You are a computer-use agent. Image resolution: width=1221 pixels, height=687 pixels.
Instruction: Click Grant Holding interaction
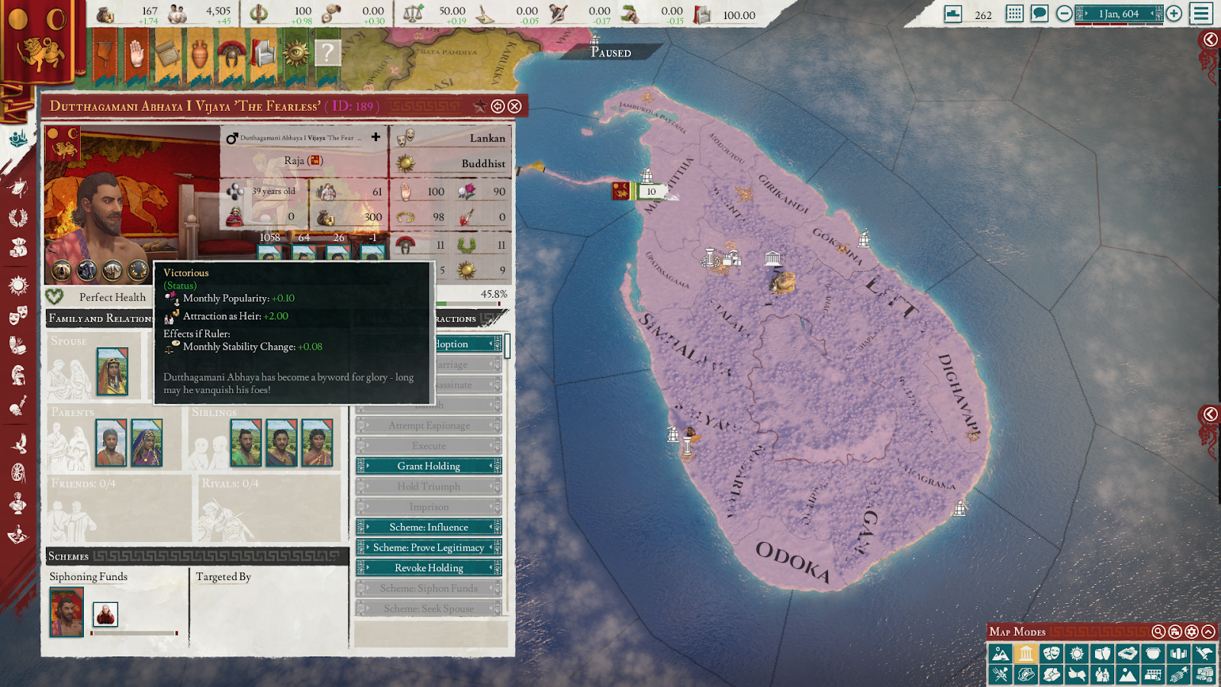[429, 466]
